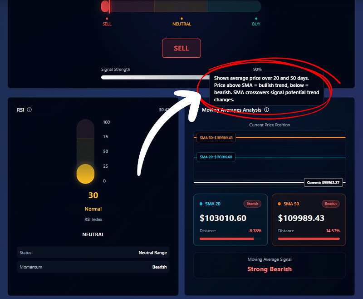Click the sell/buy sentiment gauge bar
The width and height of the screenshot is (363, 299).
coord(181,6)
